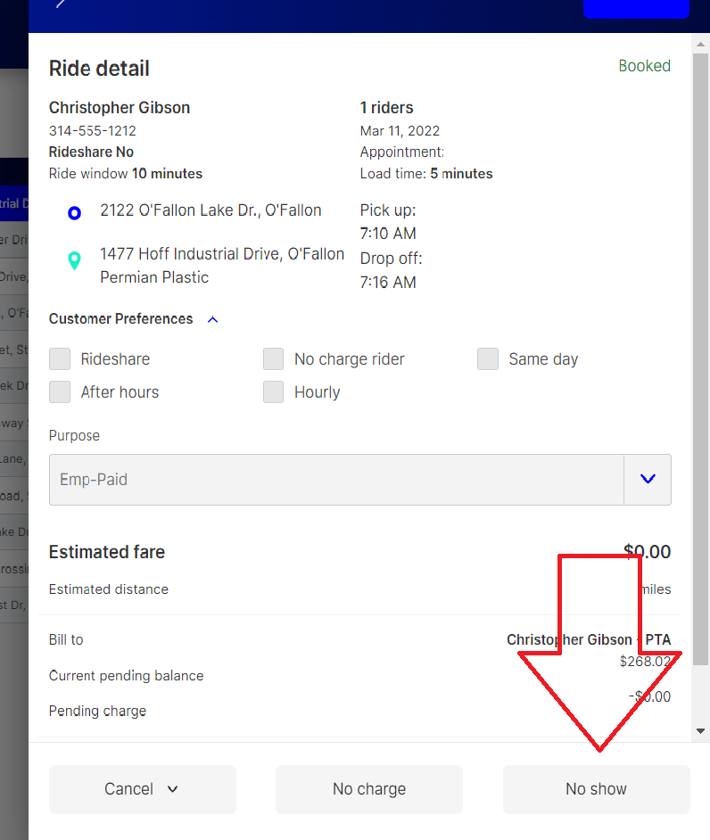Click the Emp-Paid purpose field
Image resolution: width=710 pixels, height=840 pixels.
(336, 480)
